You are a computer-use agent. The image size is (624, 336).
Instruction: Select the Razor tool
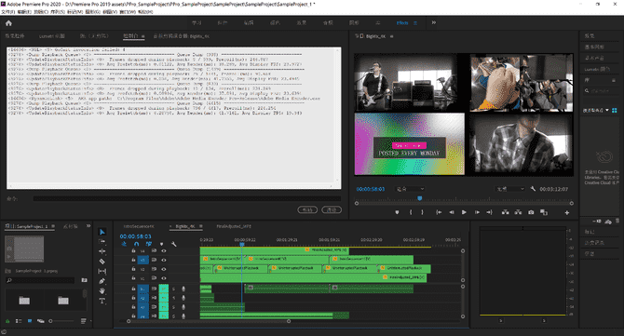tap(102, 262)
